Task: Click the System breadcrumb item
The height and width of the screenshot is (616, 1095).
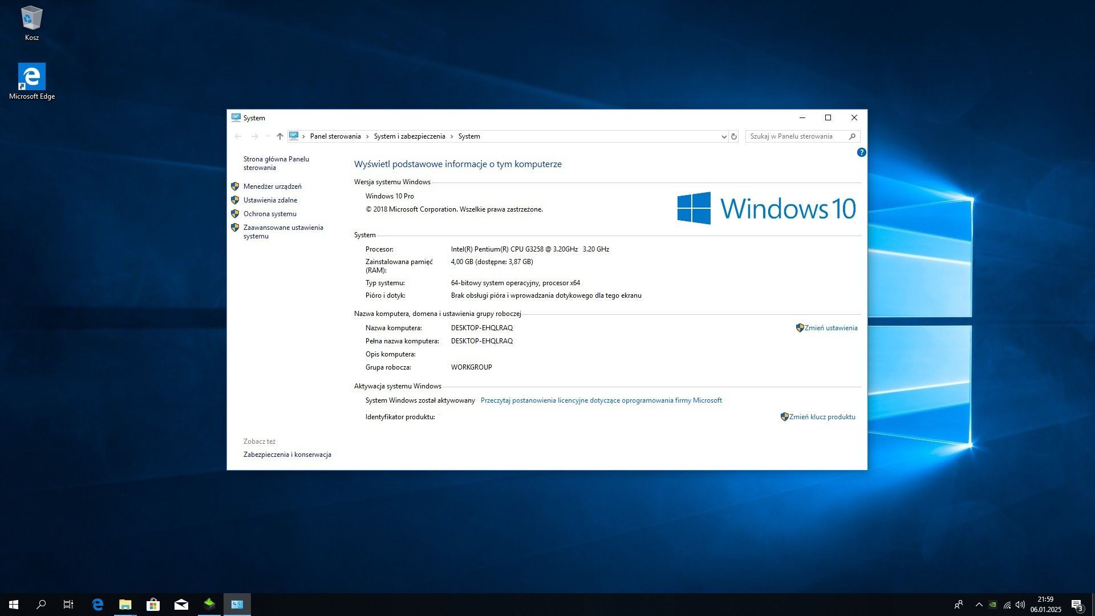Action: point(469,136)
